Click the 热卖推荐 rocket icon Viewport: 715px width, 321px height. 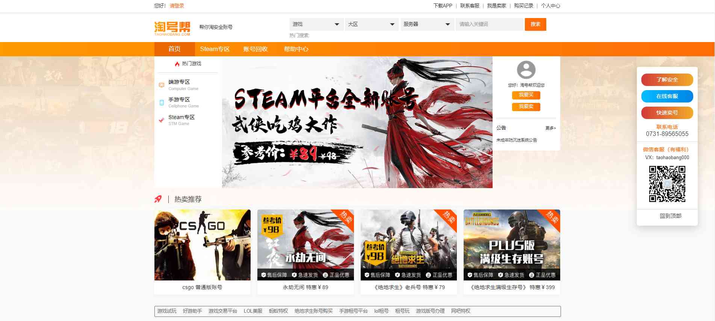point(158,199)
